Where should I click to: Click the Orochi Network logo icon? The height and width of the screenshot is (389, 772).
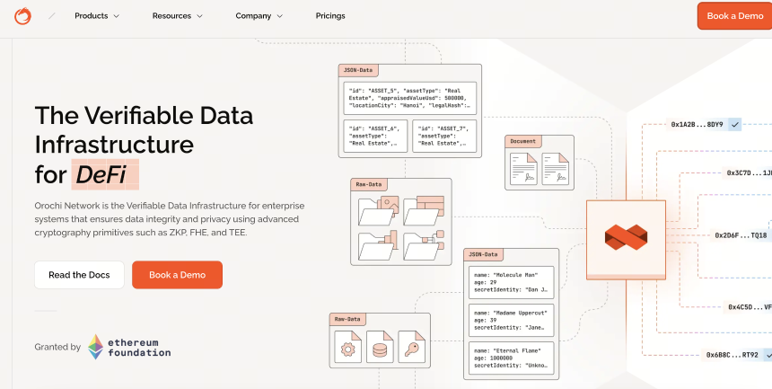click(22, 16)
